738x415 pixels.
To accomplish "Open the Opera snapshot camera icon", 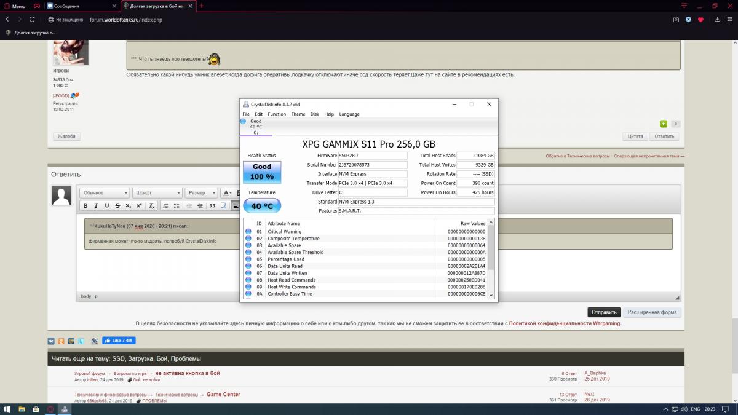I will coord(676,20).
